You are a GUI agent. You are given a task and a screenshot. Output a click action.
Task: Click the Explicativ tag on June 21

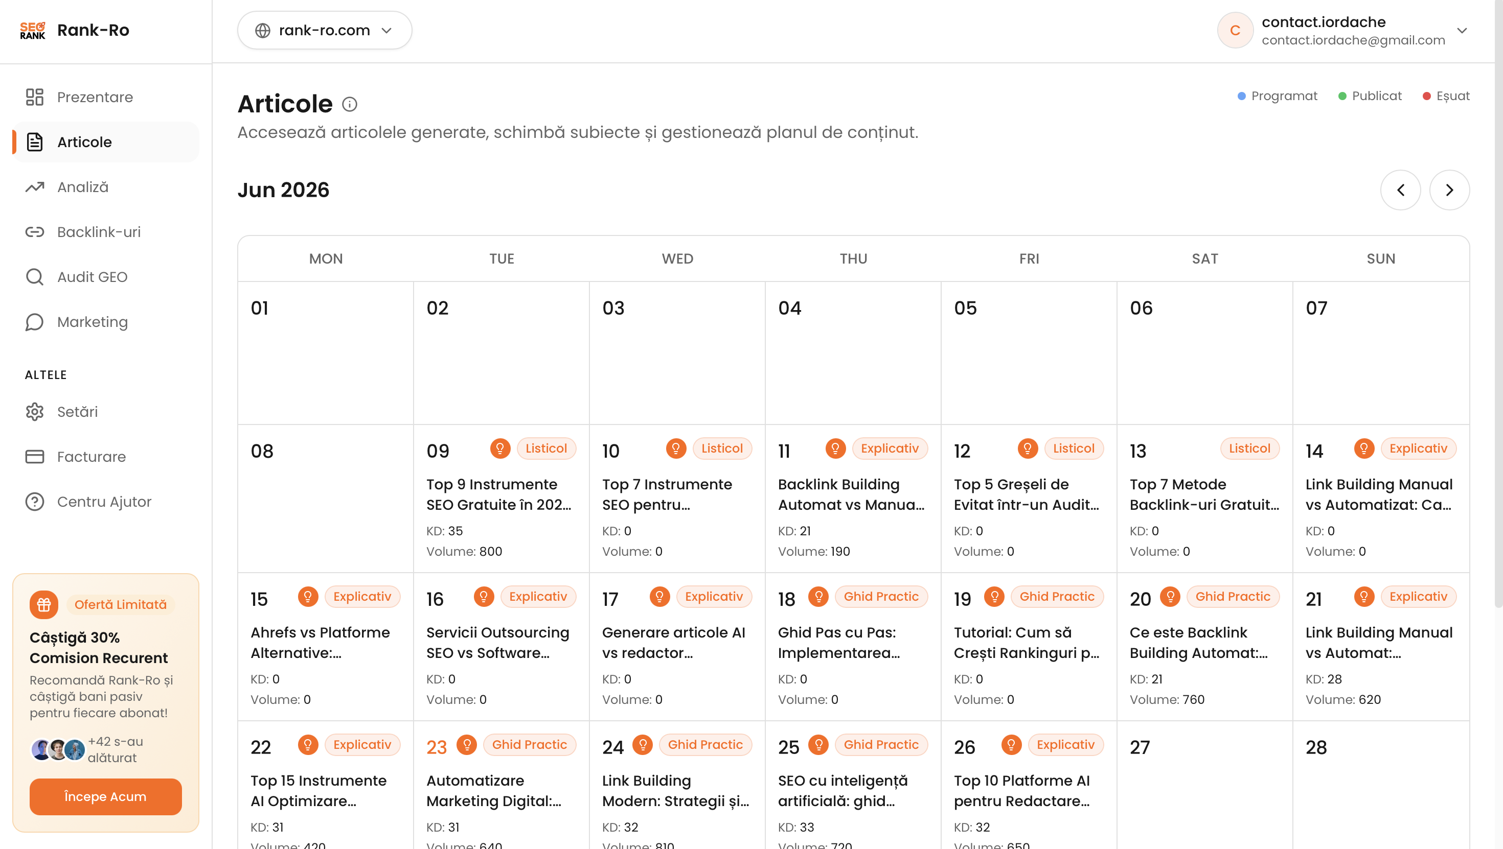(1418, 597)
